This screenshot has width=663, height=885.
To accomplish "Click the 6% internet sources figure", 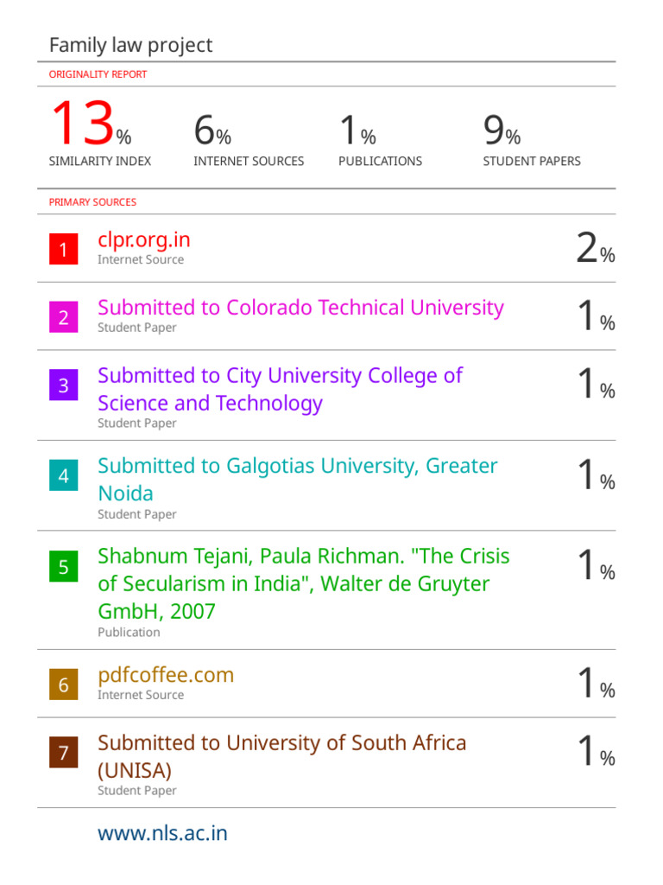I will pos(212,130).
